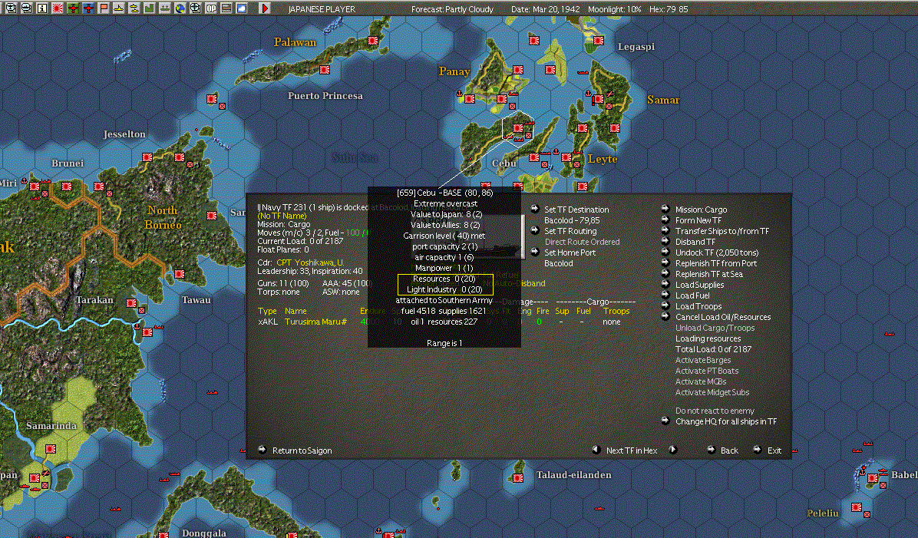This screenshot has height=538, width=918.
Task: Click previous arrow of Next TF in Hex
Action: 596,450
